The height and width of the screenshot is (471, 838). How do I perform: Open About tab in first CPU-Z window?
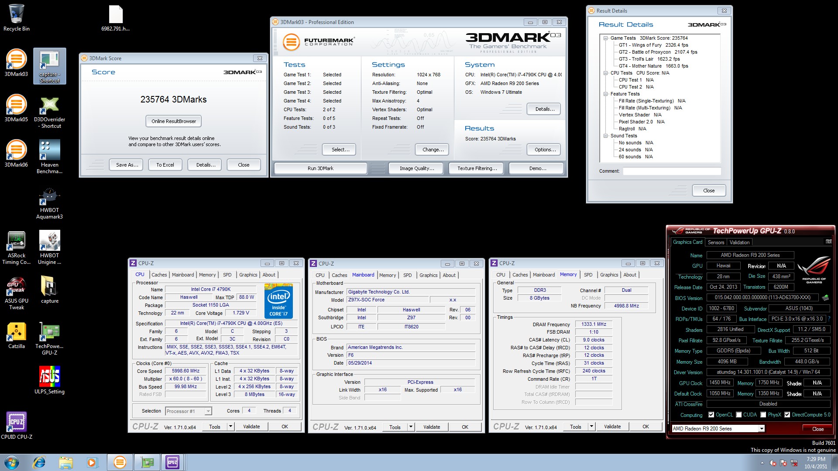[x=269, y=275]
